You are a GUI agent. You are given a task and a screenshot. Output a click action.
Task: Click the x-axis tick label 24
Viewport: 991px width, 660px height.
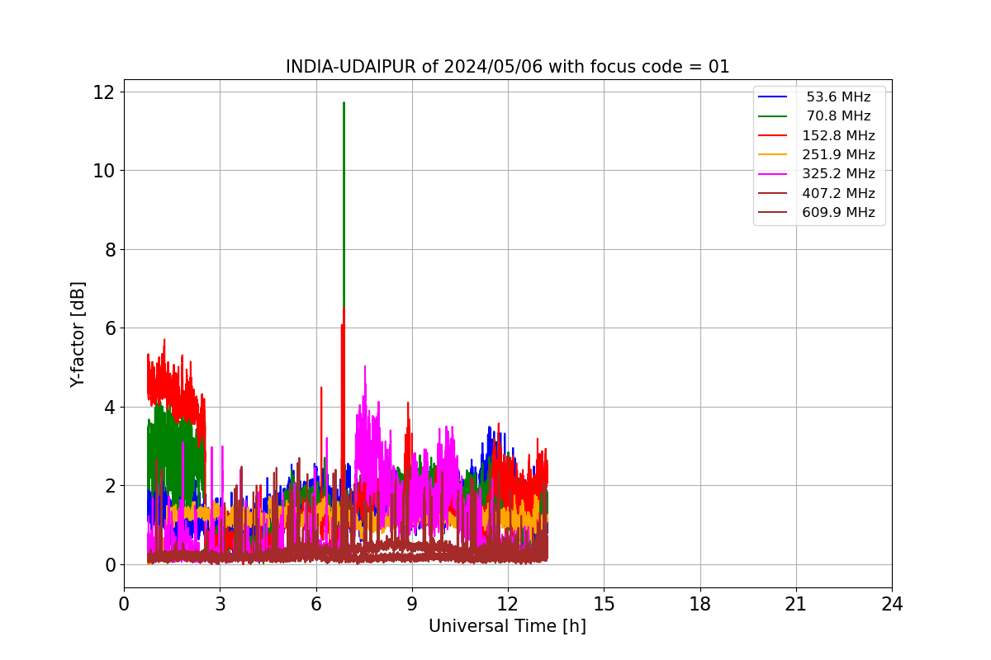click(892, 604)
